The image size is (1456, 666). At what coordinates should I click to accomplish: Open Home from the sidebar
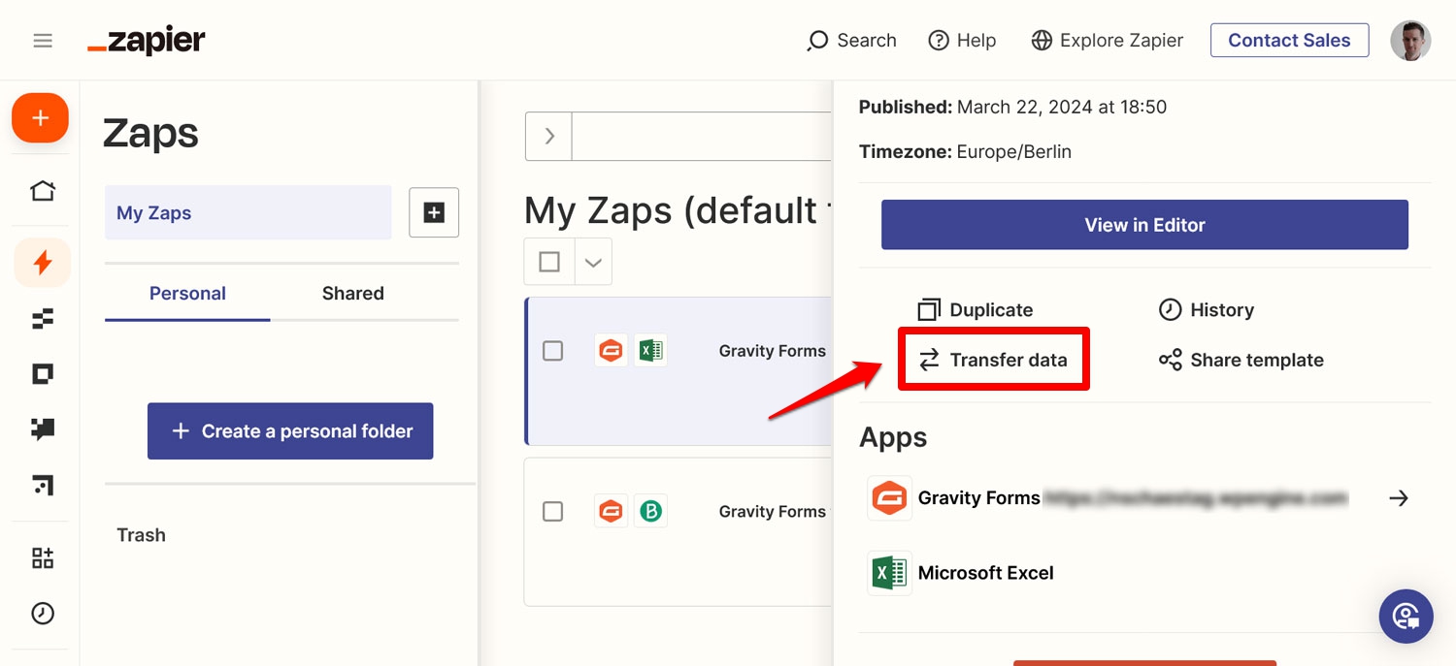tap(42, 190)
